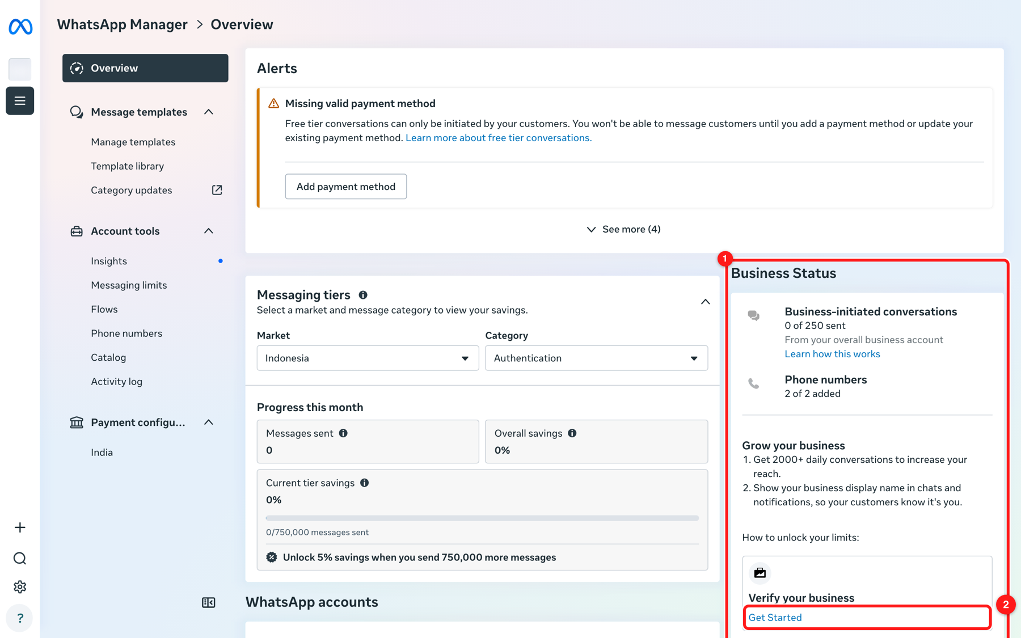The width and height of the screenshot is (1021, 638).
Task: Open Category updates external link icon
Action: (x=217, y=190)
